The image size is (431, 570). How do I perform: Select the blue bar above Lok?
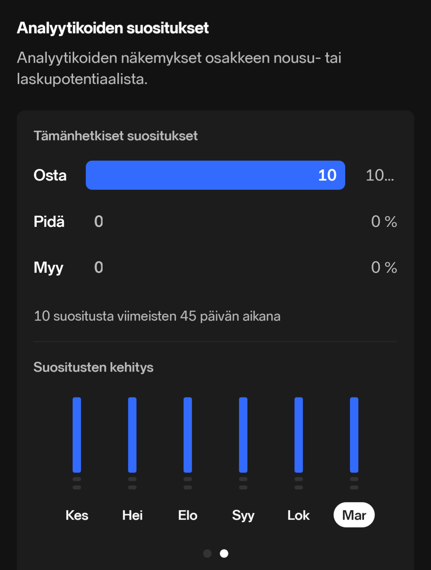pos(298,435)
